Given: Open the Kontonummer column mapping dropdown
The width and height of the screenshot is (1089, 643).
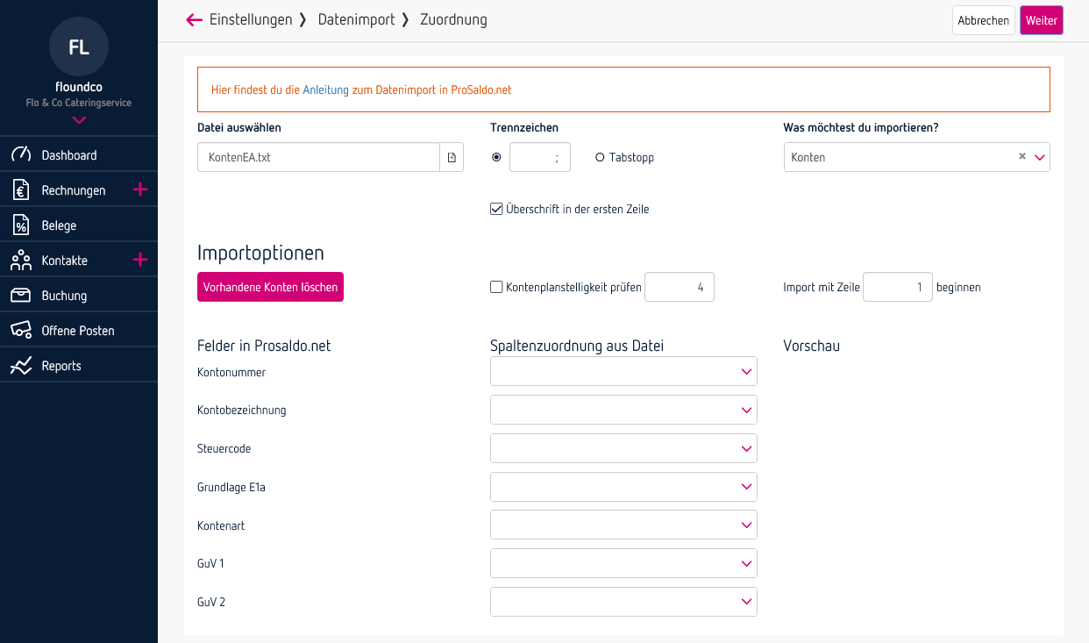Looking at the screenshot, I should (x=623, y=371).
